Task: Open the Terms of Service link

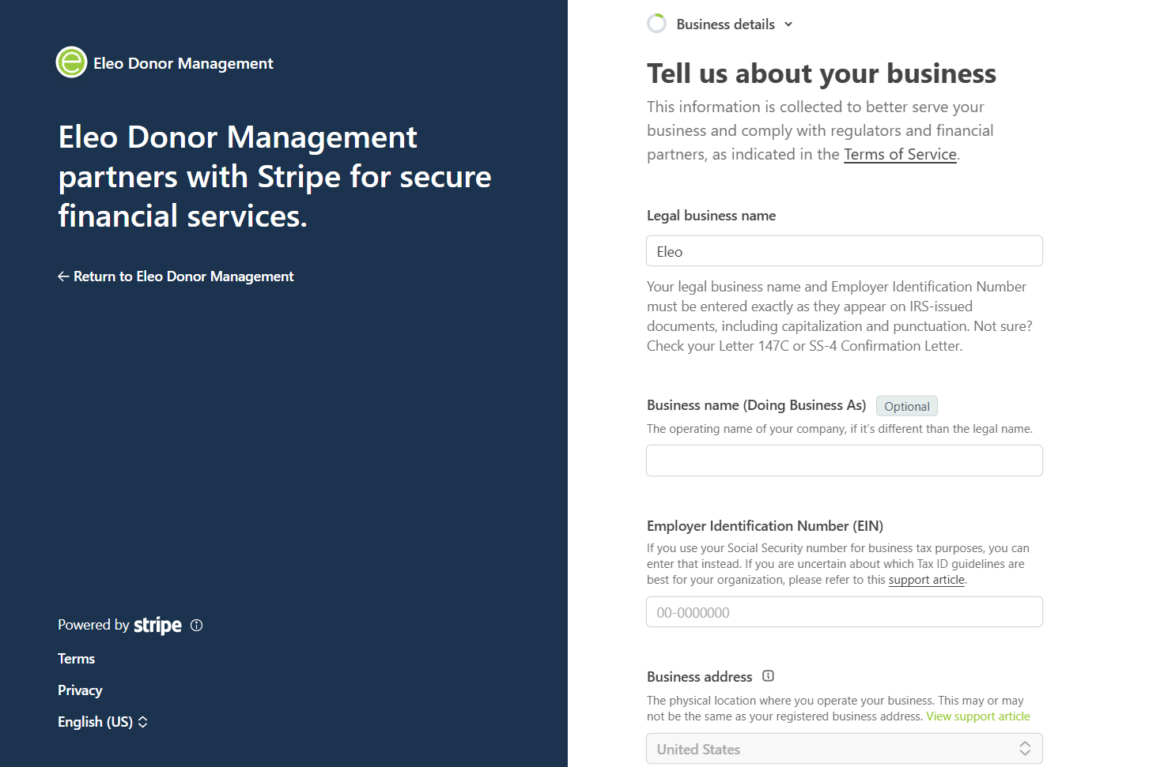Action: 900,155
